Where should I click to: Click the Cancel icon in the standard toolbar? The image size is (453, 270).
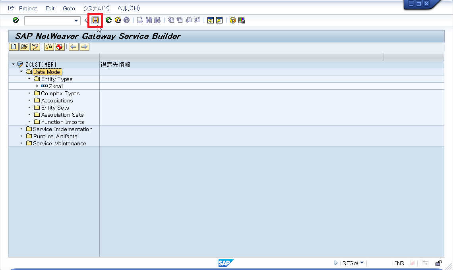[x=126, y=20]
